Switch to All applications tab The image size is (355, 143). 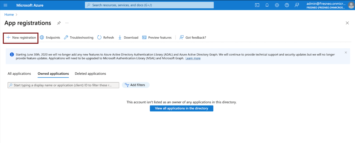19,74
